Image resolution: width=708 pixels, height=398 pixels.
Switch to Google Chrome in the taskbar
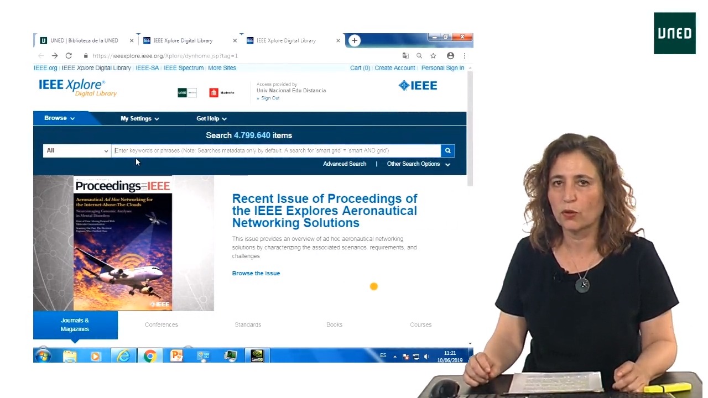pos(149,356)
